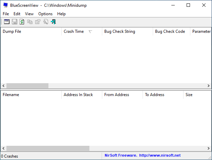Viewport: 212px width, 160px height.
Task: Open the View menu
Action: [x=29, y=14]
